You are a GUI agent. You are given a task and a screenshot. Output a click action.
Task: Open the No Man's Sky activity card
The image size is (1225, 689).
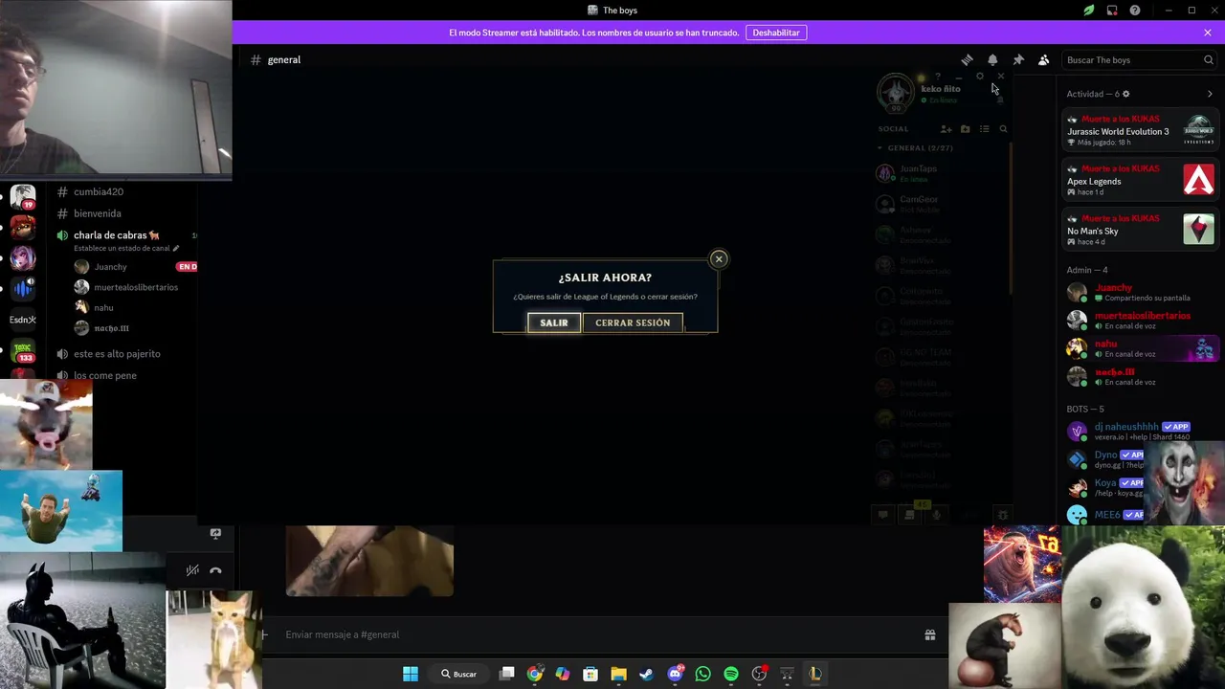pos(1141,230)
